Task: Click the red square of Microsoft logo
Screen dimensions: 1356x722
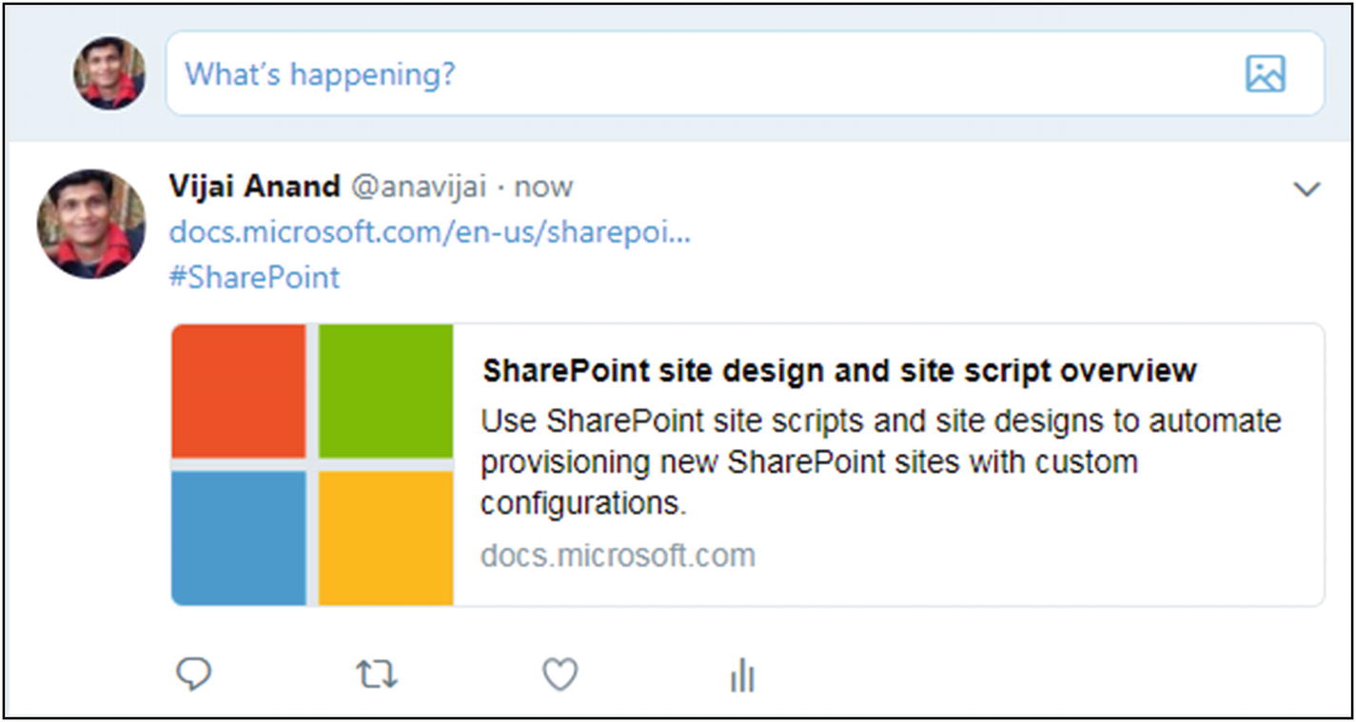Action: [x=239, y=391]
